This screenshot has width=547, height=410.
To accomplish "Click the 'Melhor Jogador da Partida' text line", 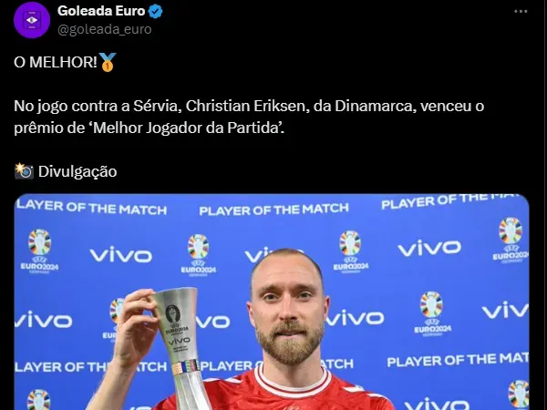I will [150, 128].
